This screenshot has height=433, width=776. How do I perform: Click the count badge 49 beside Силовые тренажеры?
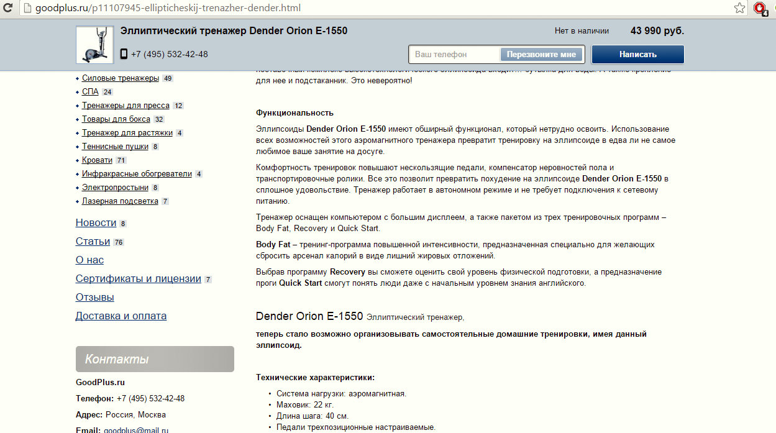(168, 79)
